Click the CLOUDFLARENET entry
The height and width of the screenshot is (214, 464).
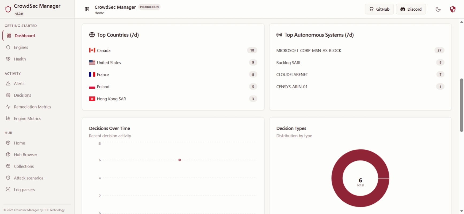coord(292,74)
